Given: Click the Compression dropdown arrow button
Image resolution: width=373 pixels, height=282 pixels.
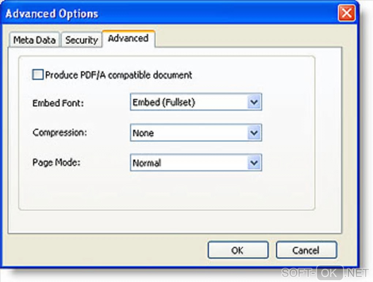Looking at the screenshot, I should [254, 133].
